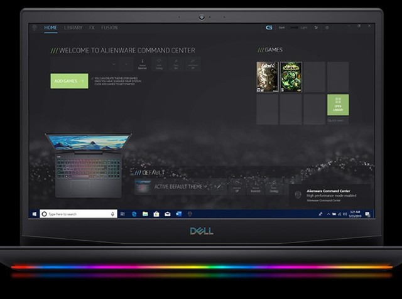Switch to the FUSION tab
Screen dimensions: 402x299
(x=109, y=28)
